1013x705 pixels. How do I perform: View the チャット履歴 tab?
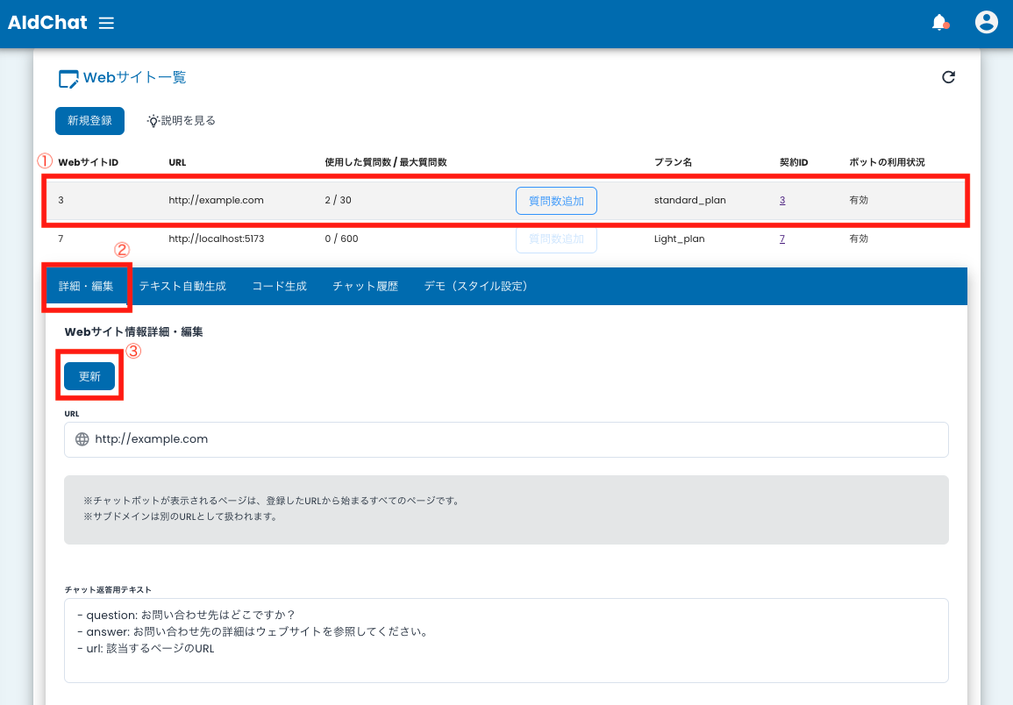tap(365, 285)
